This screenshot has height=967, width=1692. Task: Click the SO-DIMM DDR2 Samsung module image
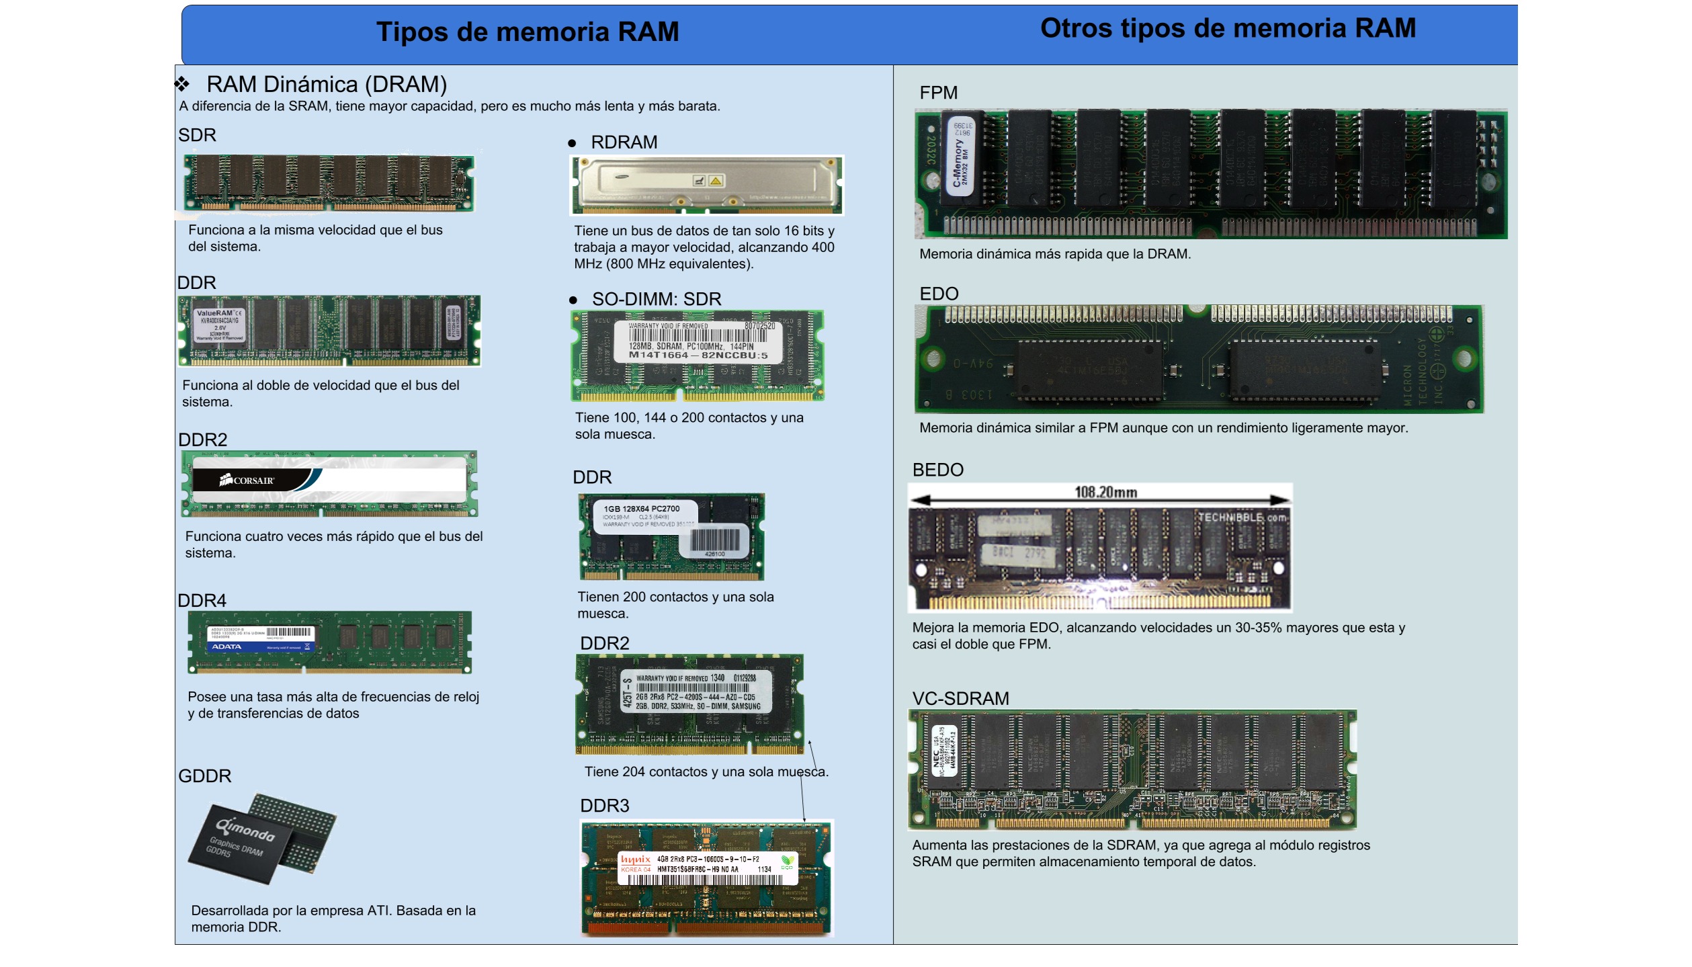pyautogui.click(x=689, y=704)
